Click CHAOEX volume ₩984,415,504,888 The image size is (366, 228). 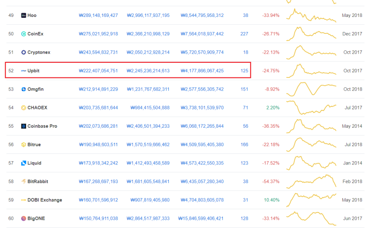[x=150, y=108]
